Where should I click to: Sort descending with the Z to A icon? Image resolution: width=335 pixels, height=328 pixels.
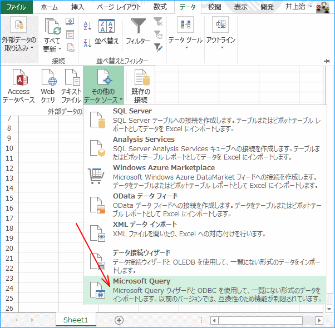(87, 43)
